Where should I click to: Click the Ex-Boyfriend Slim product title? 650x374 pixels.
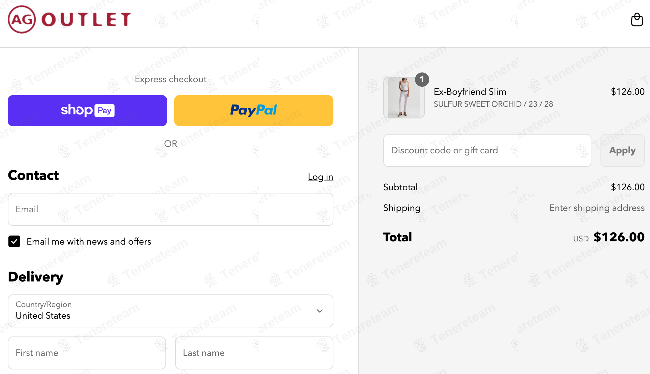470,92
